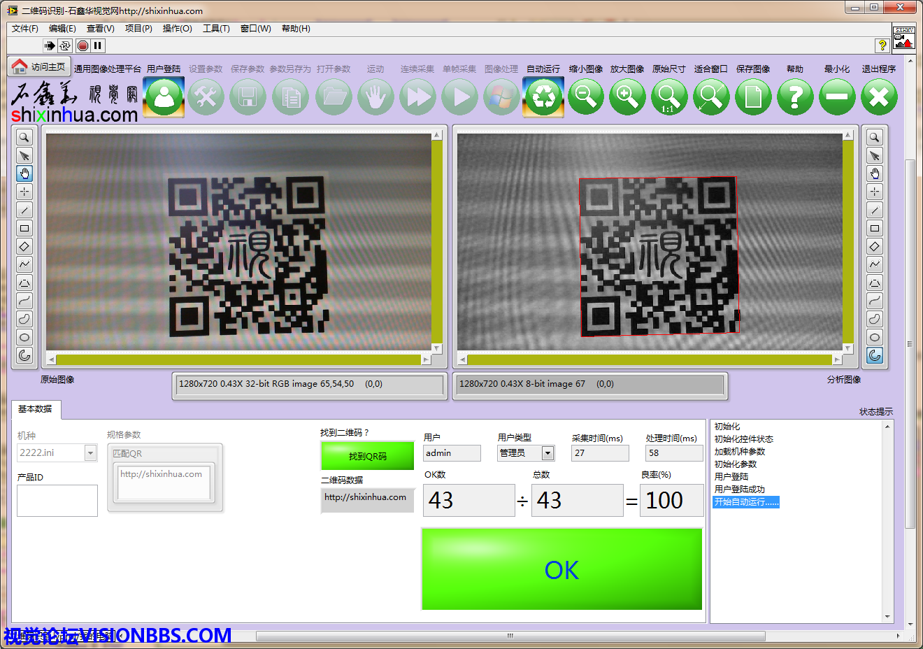Select the hand pan tool in left palette
This screenshot has height=649, width=923.
point(24,173)
